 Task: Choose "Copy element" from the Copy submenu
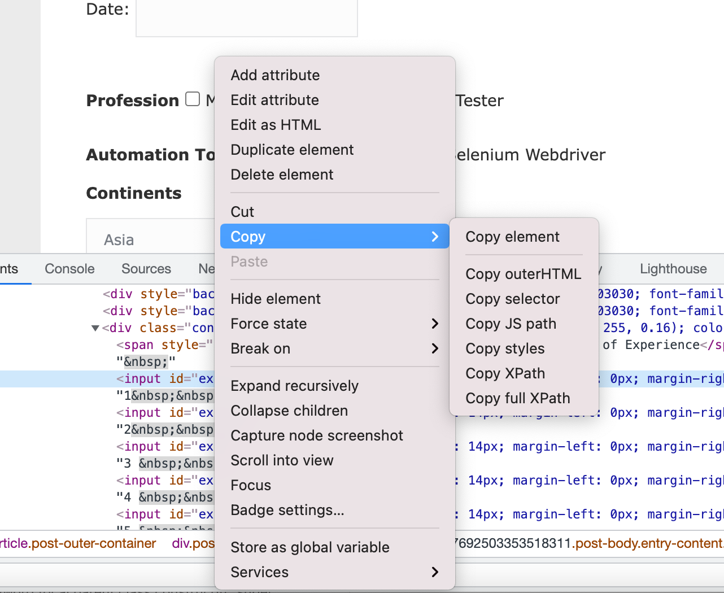pos(512,237)
